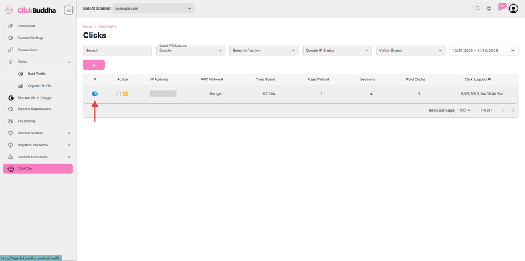Click the 0:01:04 time spent value
The width and height of the screenshot is (525, 261).
tap(269, 94)
